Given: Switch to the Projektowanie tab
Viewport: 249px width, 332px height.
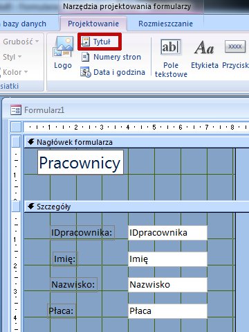Looking at the screenshot, I should point(93,24).
